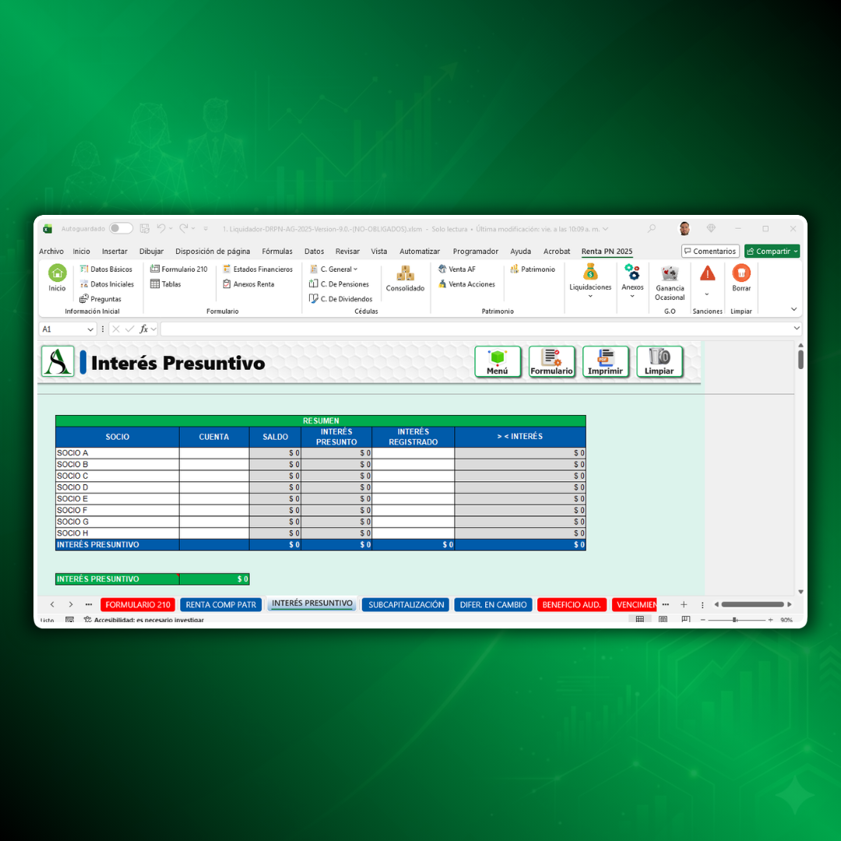Click the Compartir button
This screenshot has width=841, height=841.
(772, 252)
